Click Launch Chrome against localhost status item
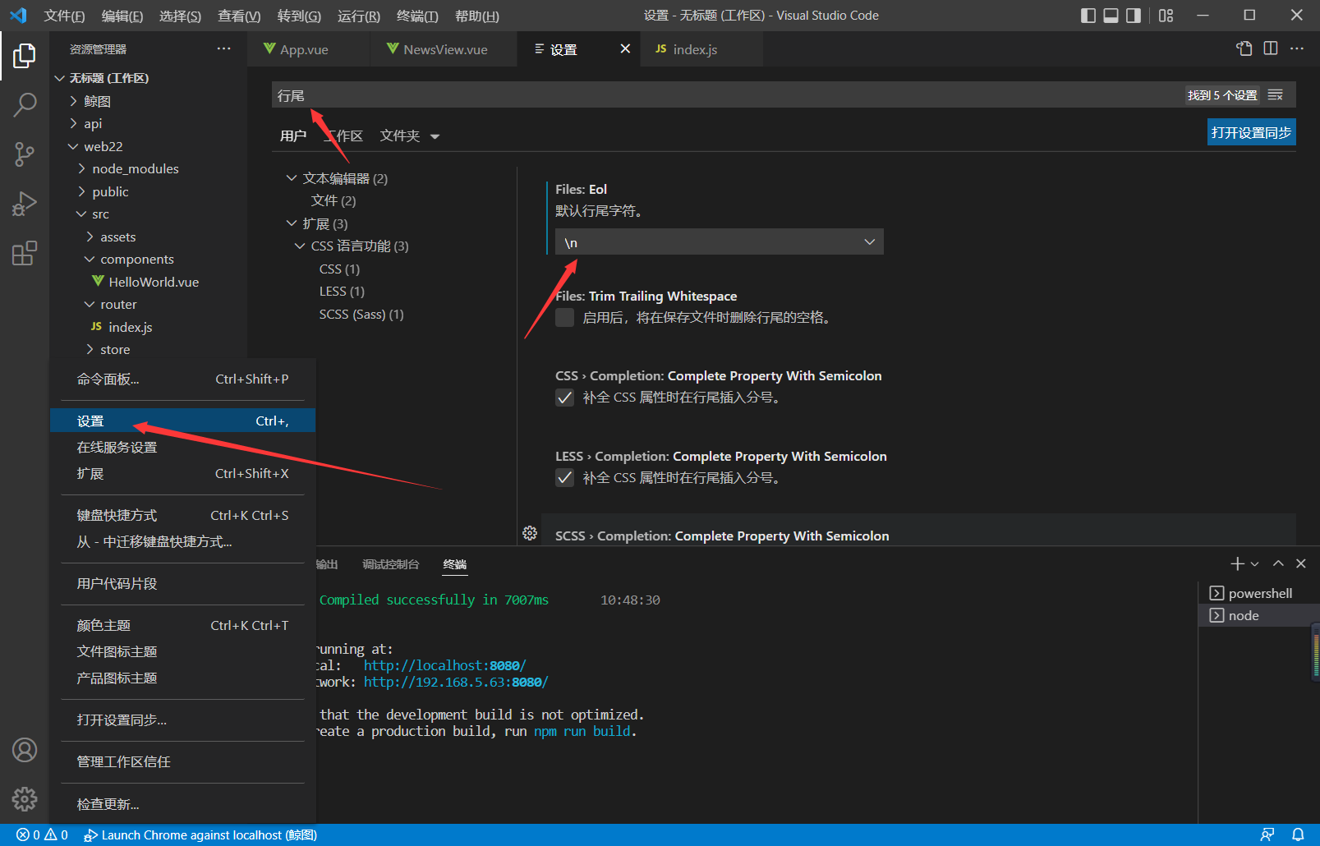 pyautogui.click(x=200, y=835)
